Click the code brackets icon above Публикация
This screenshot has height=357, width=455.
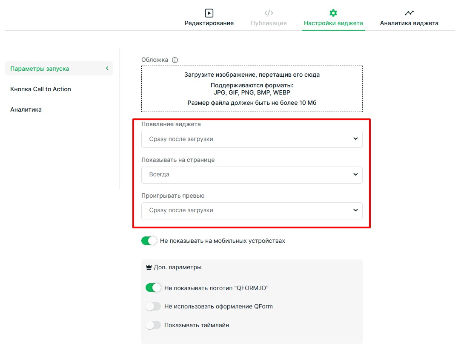coord(269,13)
